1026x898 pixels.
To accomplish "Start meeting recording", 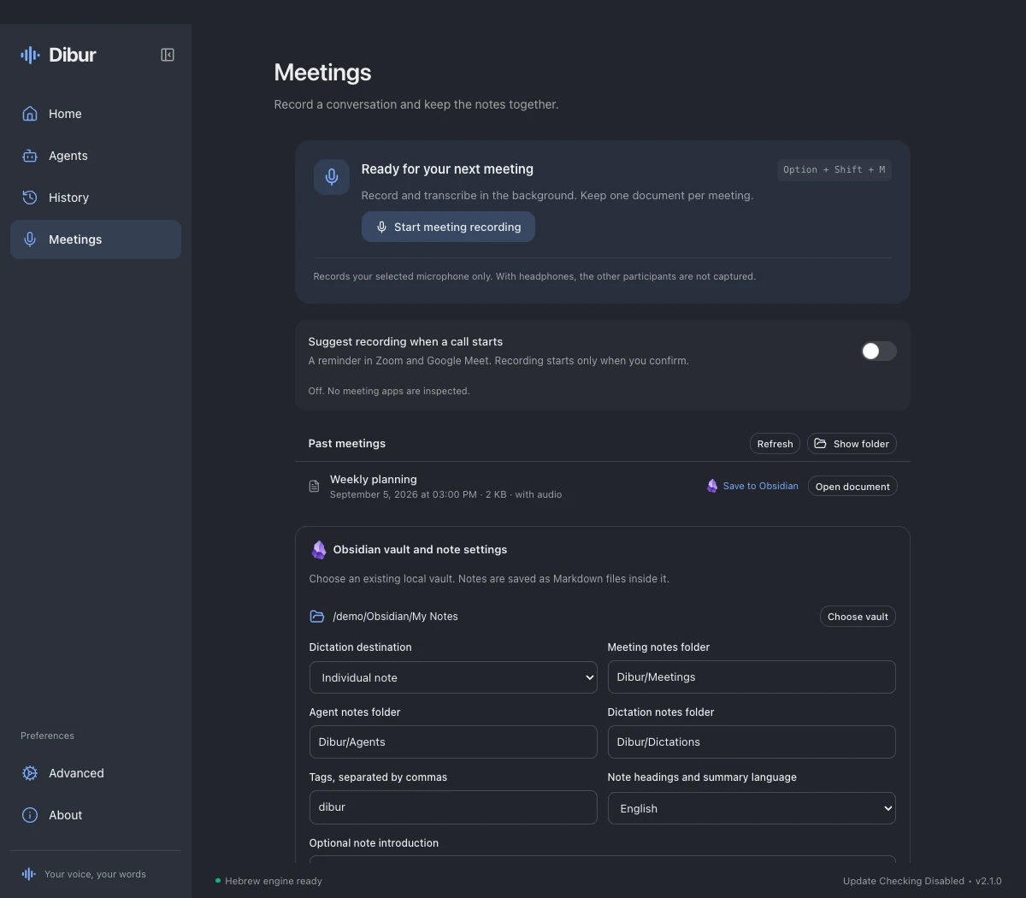I will click(448, 227).
